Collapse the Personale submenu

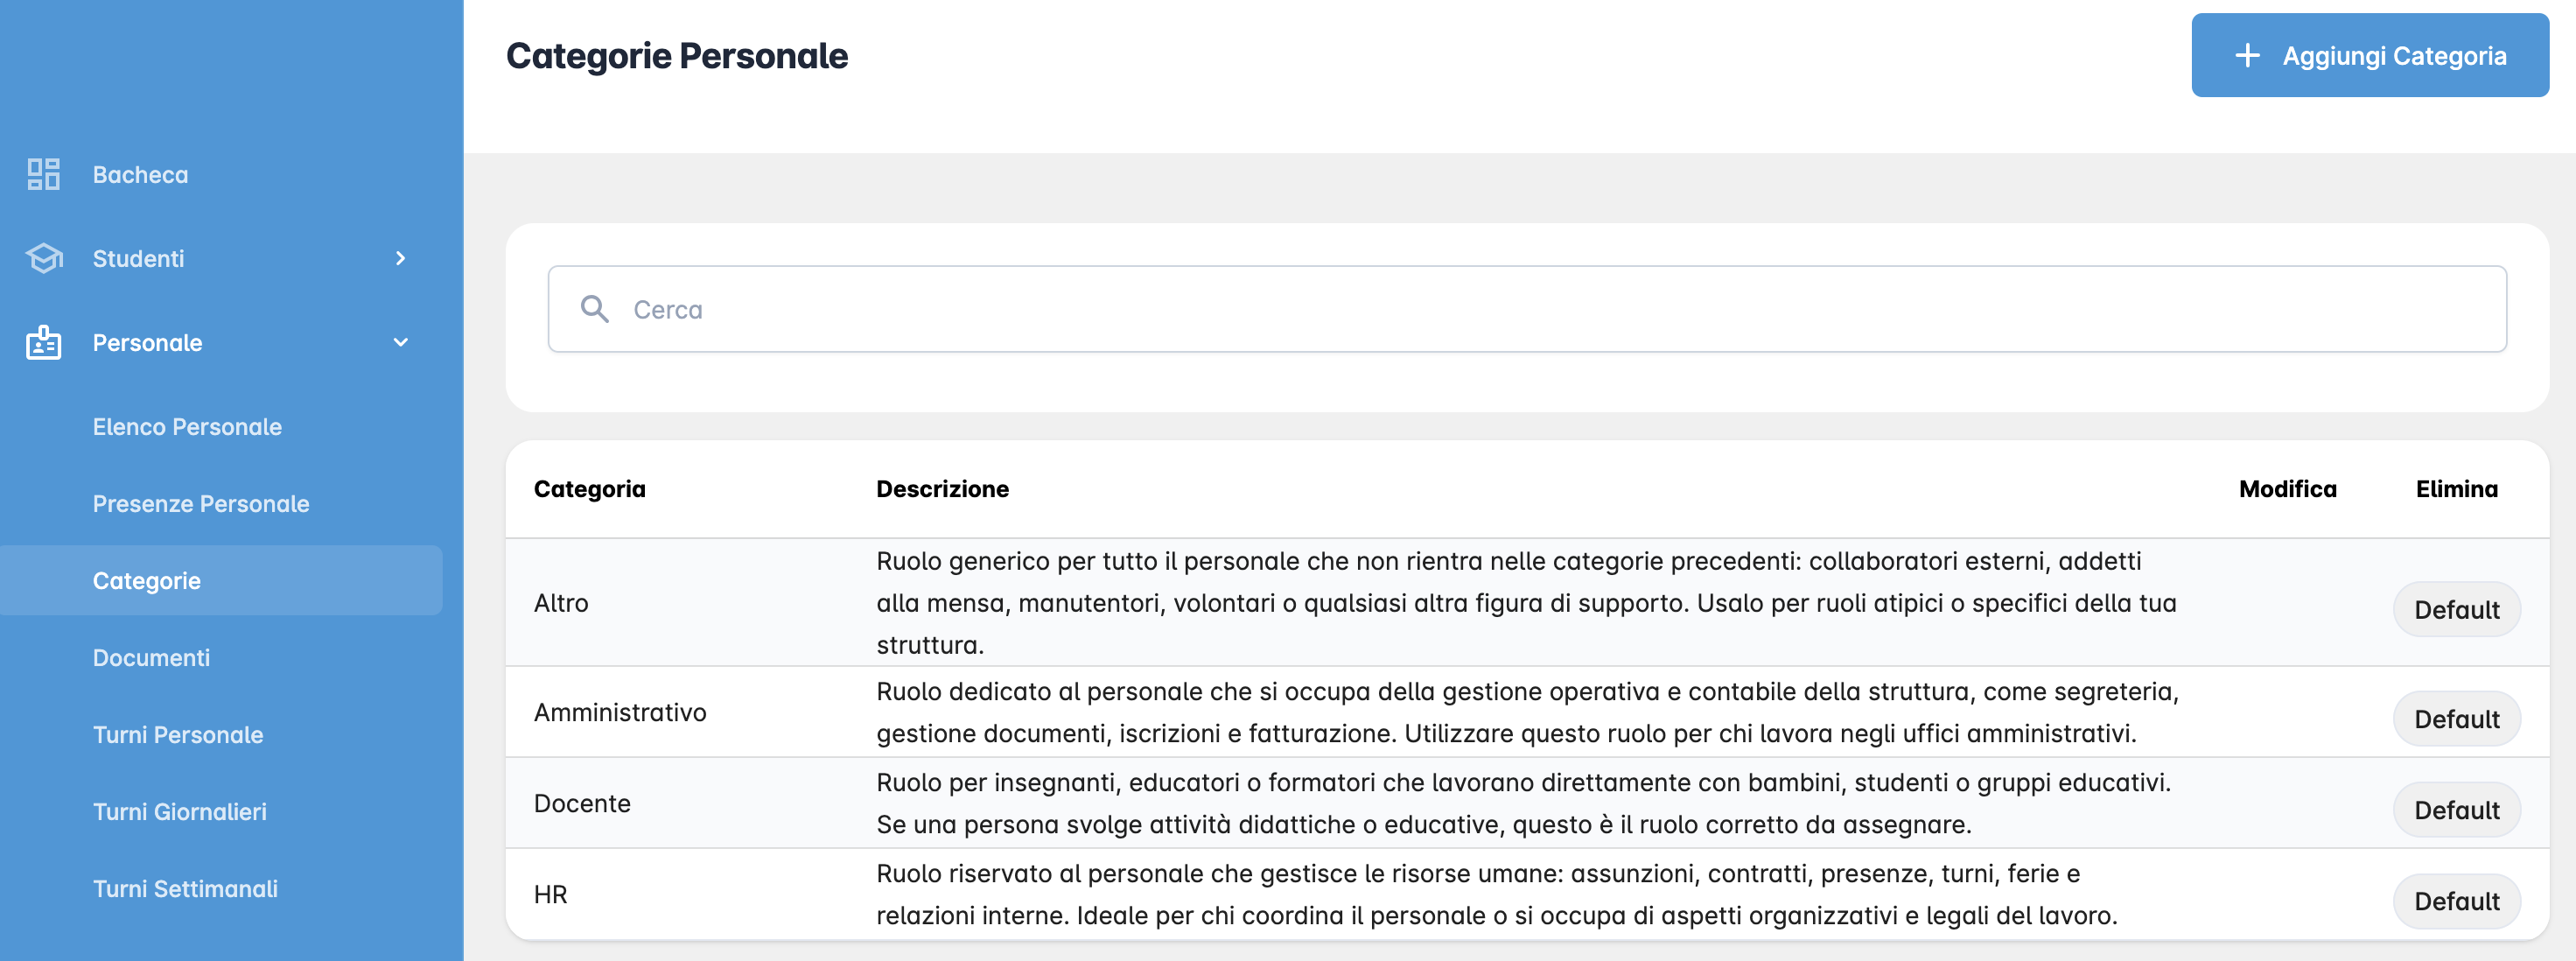click(400, 343)
